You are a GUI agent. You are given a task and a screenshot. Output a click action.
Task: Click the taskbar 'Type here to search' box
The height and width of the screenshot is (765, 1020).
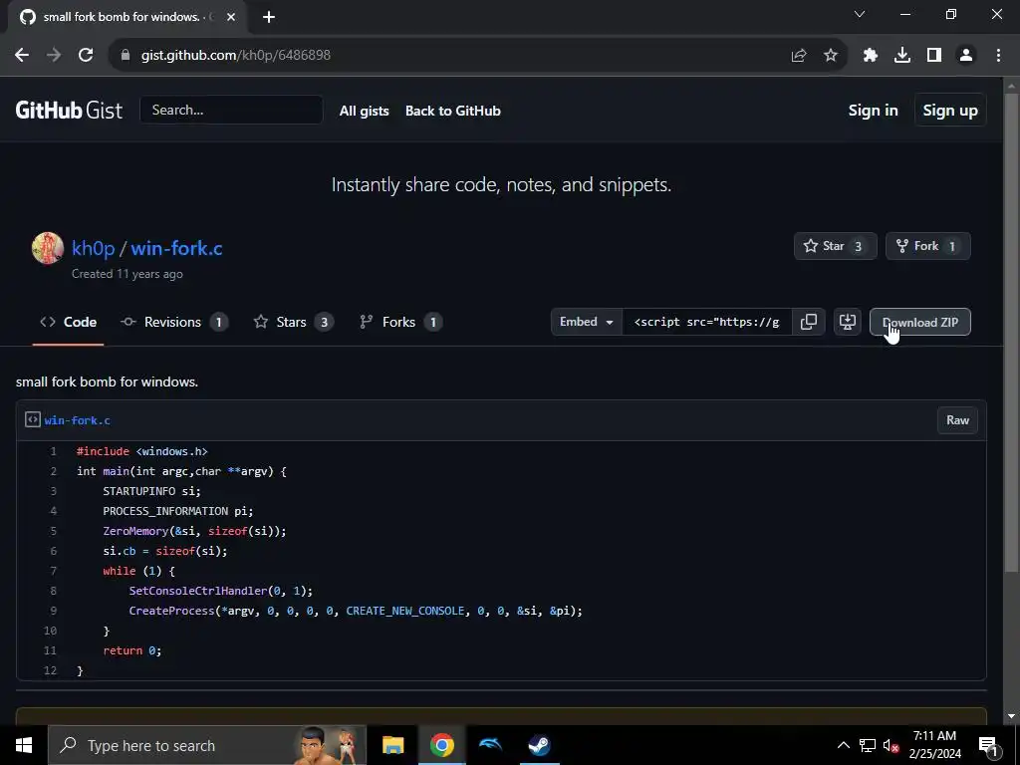click(207, 745)
